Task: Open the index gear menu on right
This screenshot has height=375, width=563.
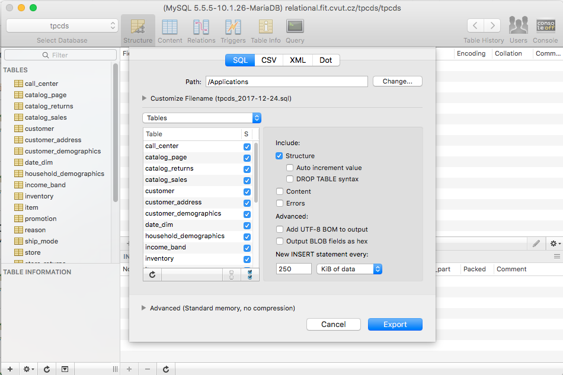Action: [555, 243]
